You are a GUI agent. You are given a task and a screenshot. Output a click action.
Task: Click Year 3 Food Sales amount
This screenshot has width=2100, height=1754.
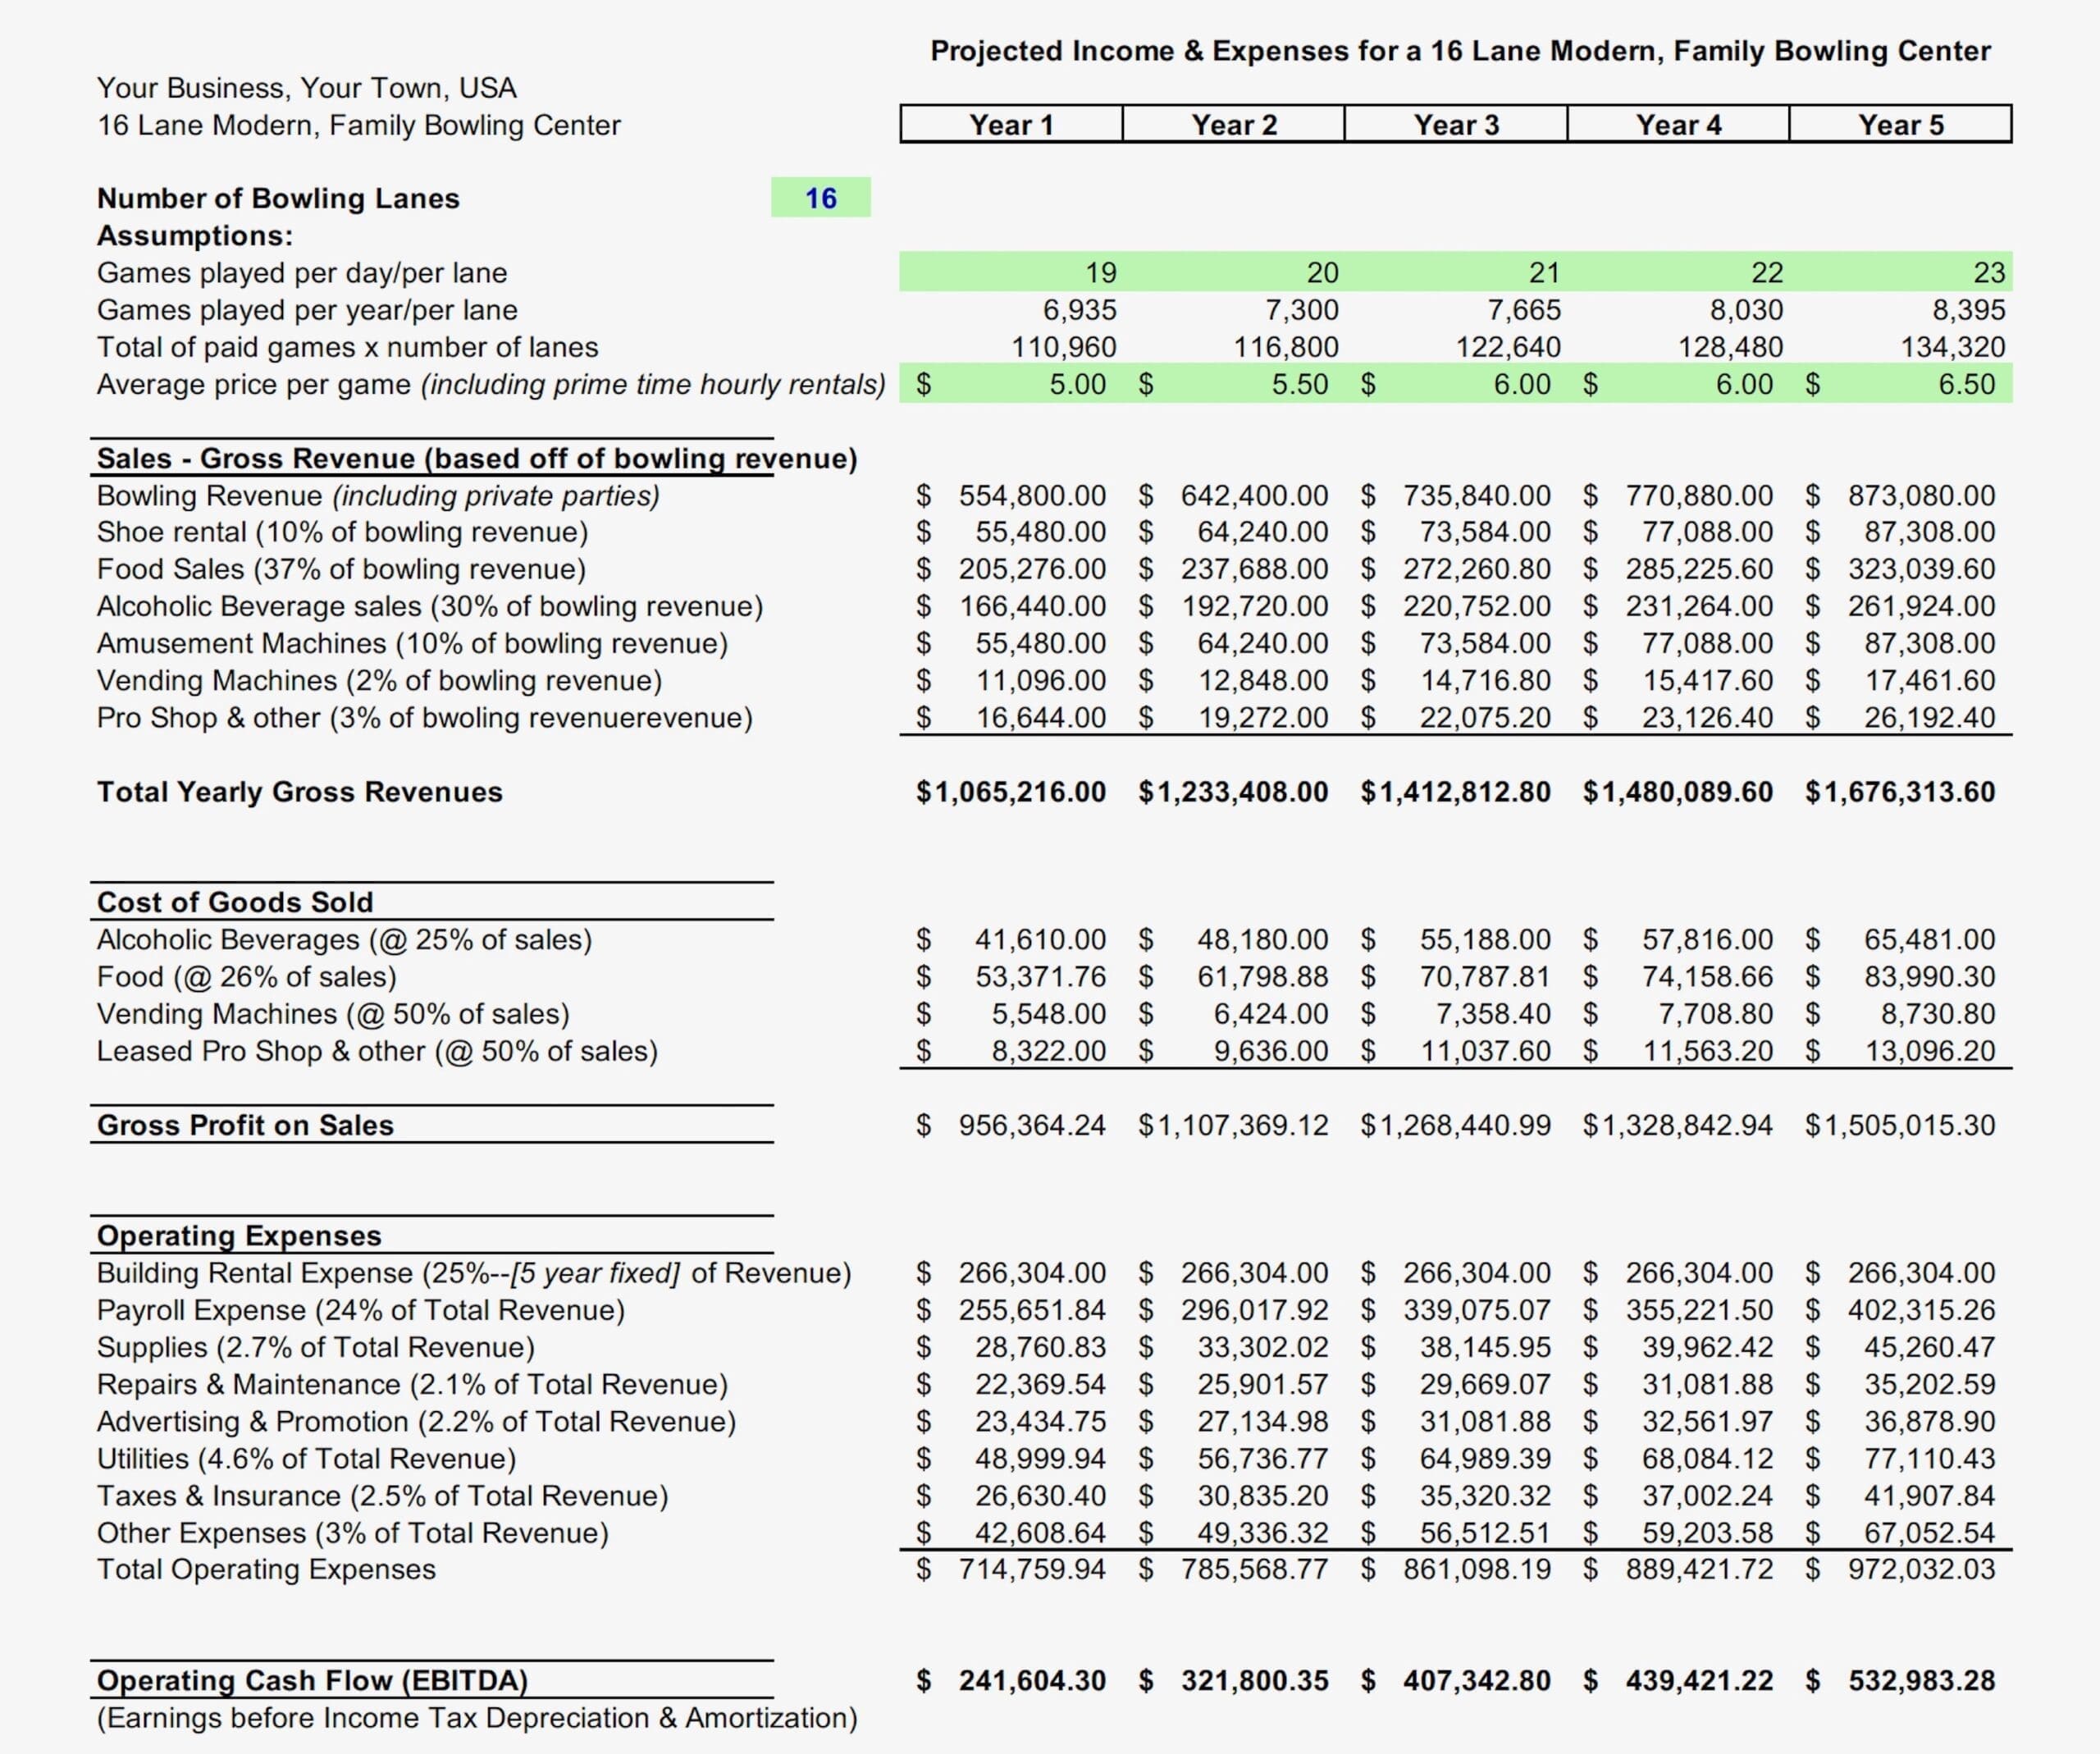(1456, 569)
